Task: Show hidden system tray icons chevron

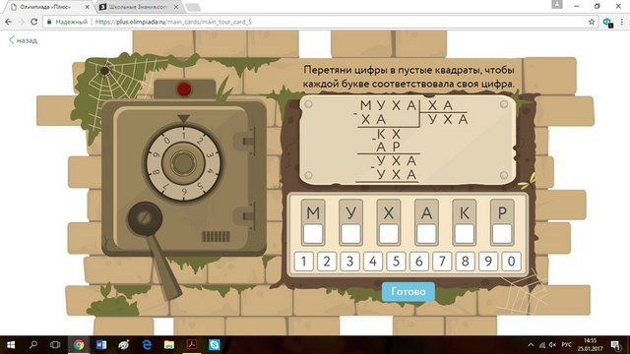Action: pos(531,345)
